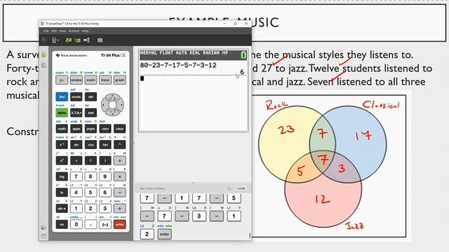Click the white keypad layout toolbar icon
Image resolution: width=449 pixels, height=252 pixels.
[x=86, y=41]
